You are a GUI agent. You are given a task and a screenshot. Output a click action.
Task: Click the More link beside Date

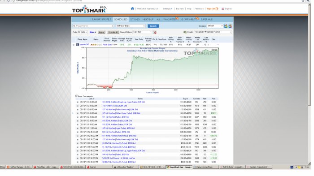[x=92, y=32]
